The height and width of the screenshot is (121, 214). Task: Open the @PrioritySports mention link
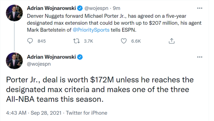click(x=91, y=30)
